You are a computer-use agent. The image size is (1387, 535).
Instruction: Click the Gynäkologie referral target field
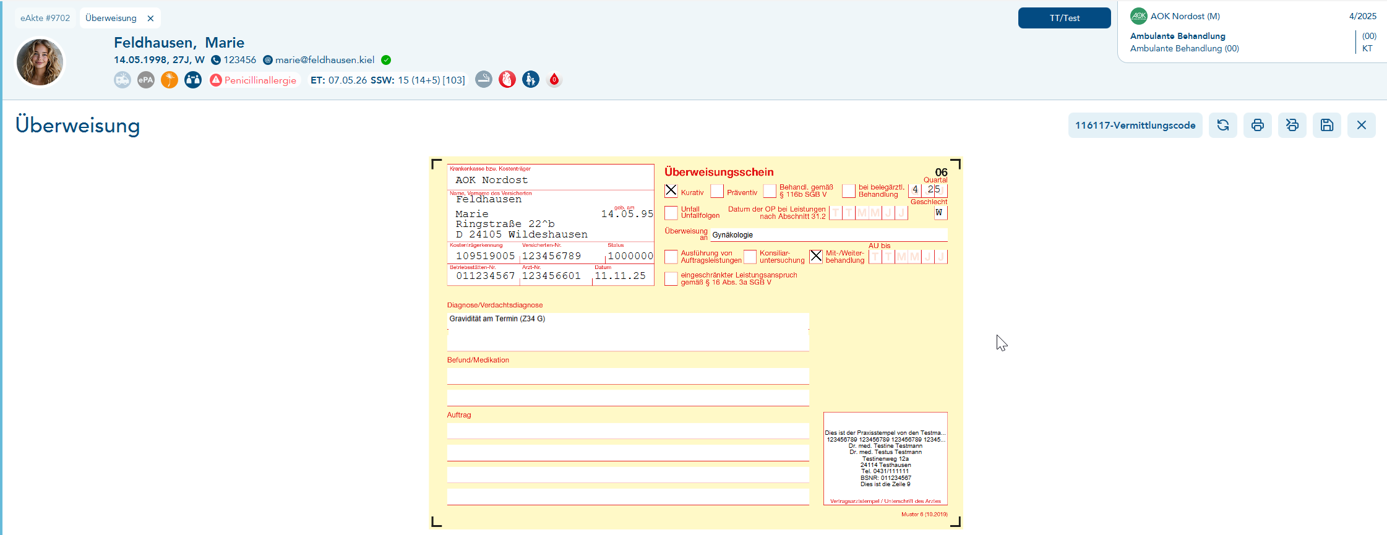point(828,235)
